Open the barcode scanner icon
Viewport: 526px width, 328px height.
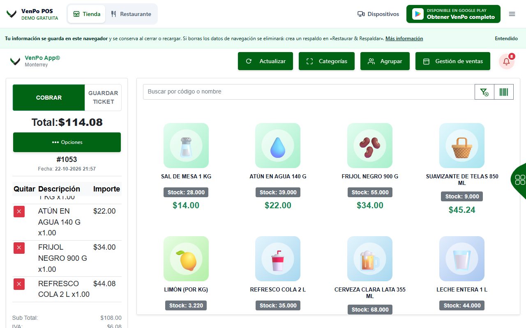point(504,92)
